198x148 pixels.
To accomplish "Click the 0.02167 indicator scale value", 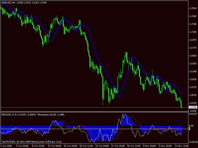I will (x=193, y=114).
